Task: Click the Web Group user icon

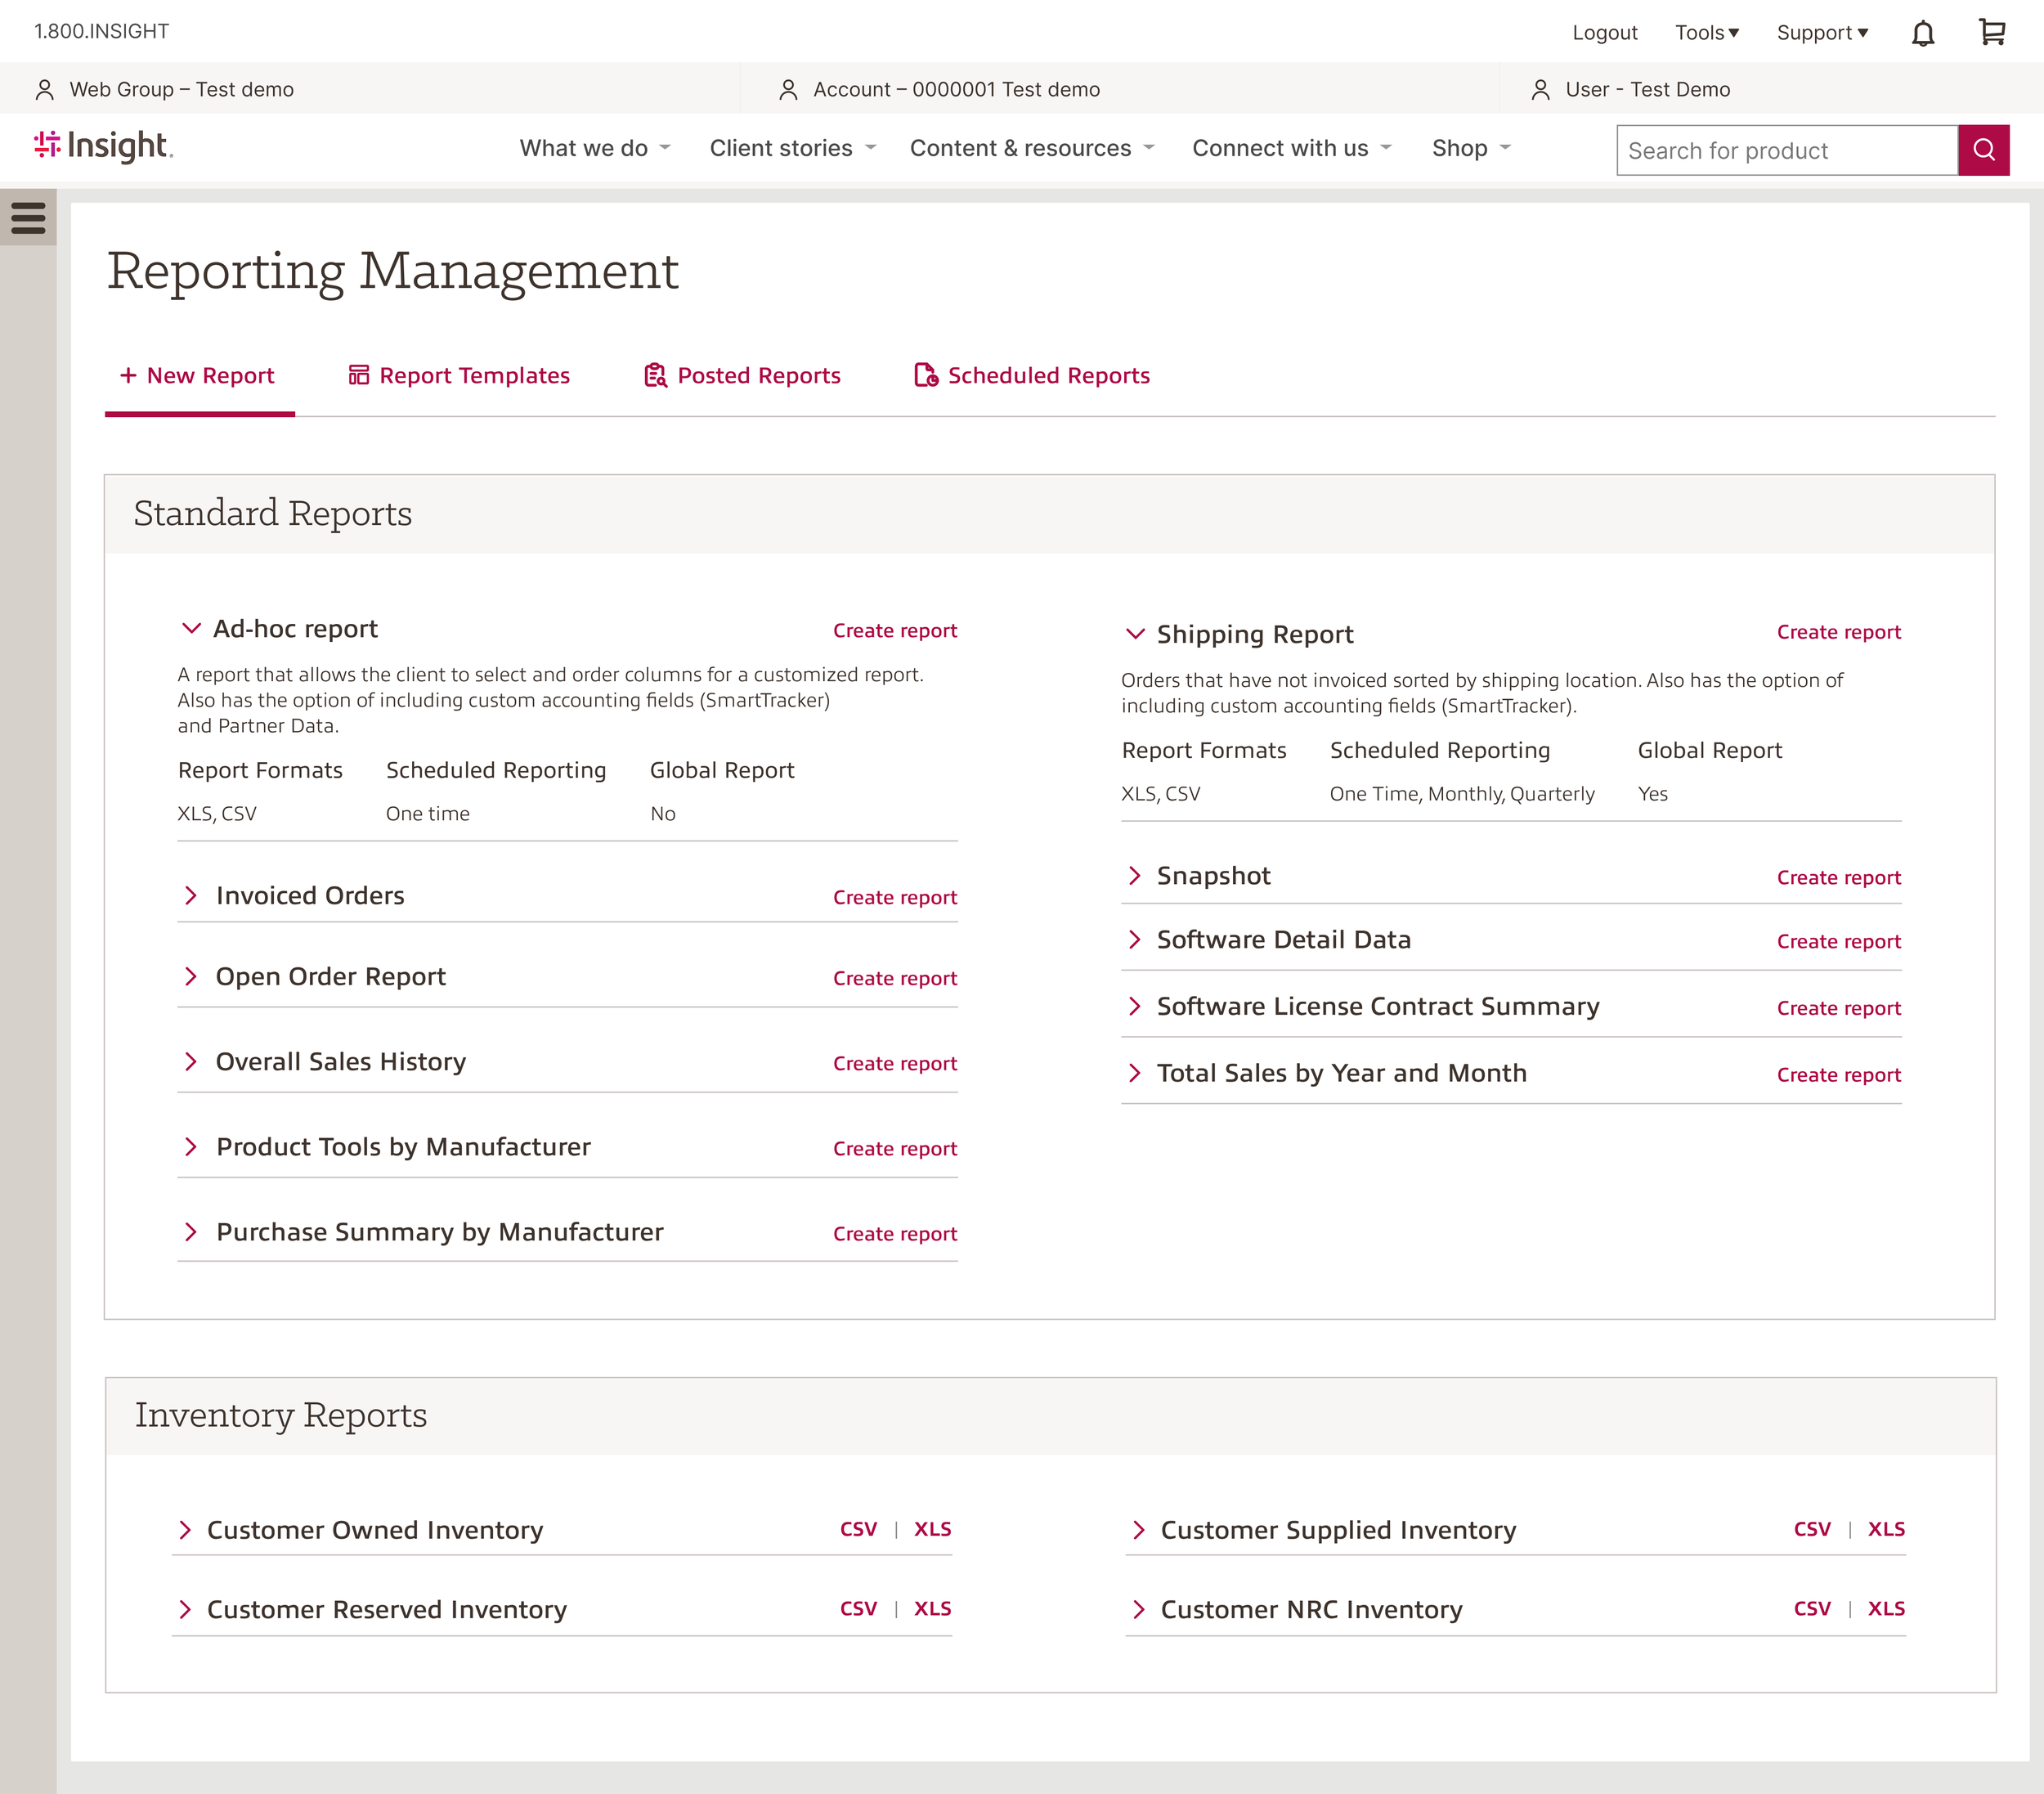Action: [45, 90]
